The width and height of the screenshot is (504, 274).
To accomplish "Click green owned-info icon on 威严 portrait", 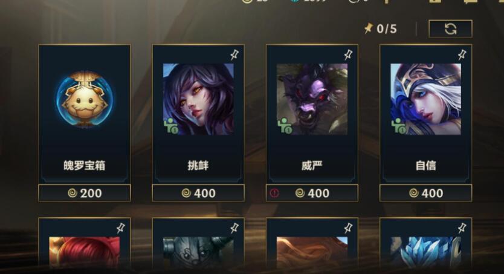I will (x=285, y=126).
